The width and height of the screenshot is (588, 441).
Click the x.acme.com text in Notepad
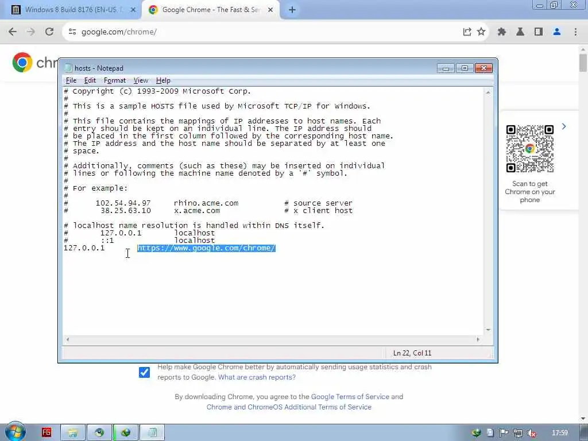197,210
